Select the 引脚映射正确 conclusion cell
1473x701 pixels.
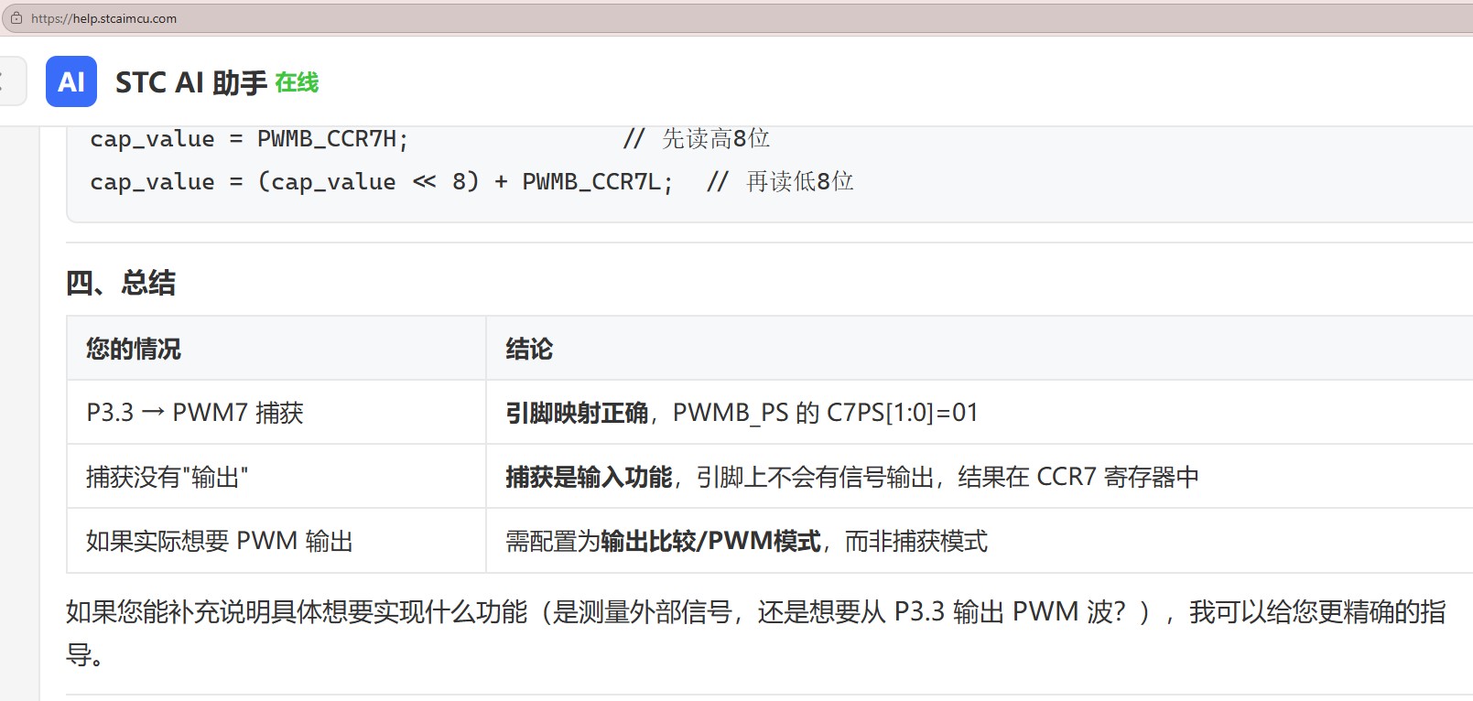[980, 413]
